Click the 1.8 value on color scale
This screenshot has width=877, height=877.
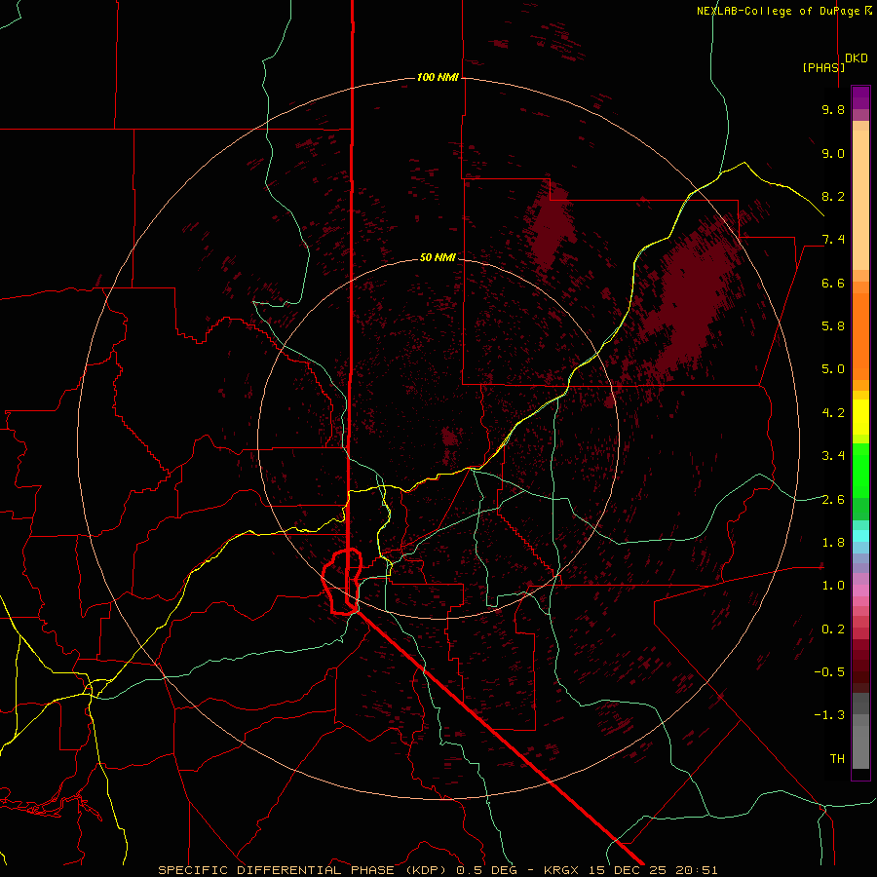pos(833,543)
